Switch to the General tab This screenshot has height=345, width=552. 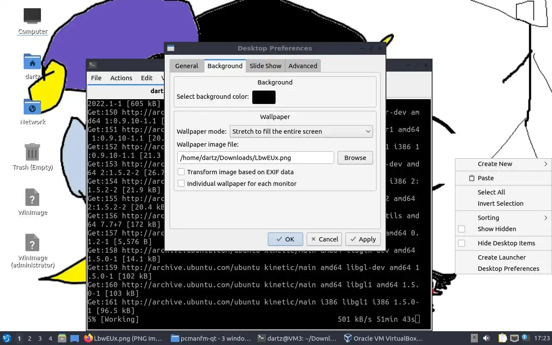click(x=187, y=66)
